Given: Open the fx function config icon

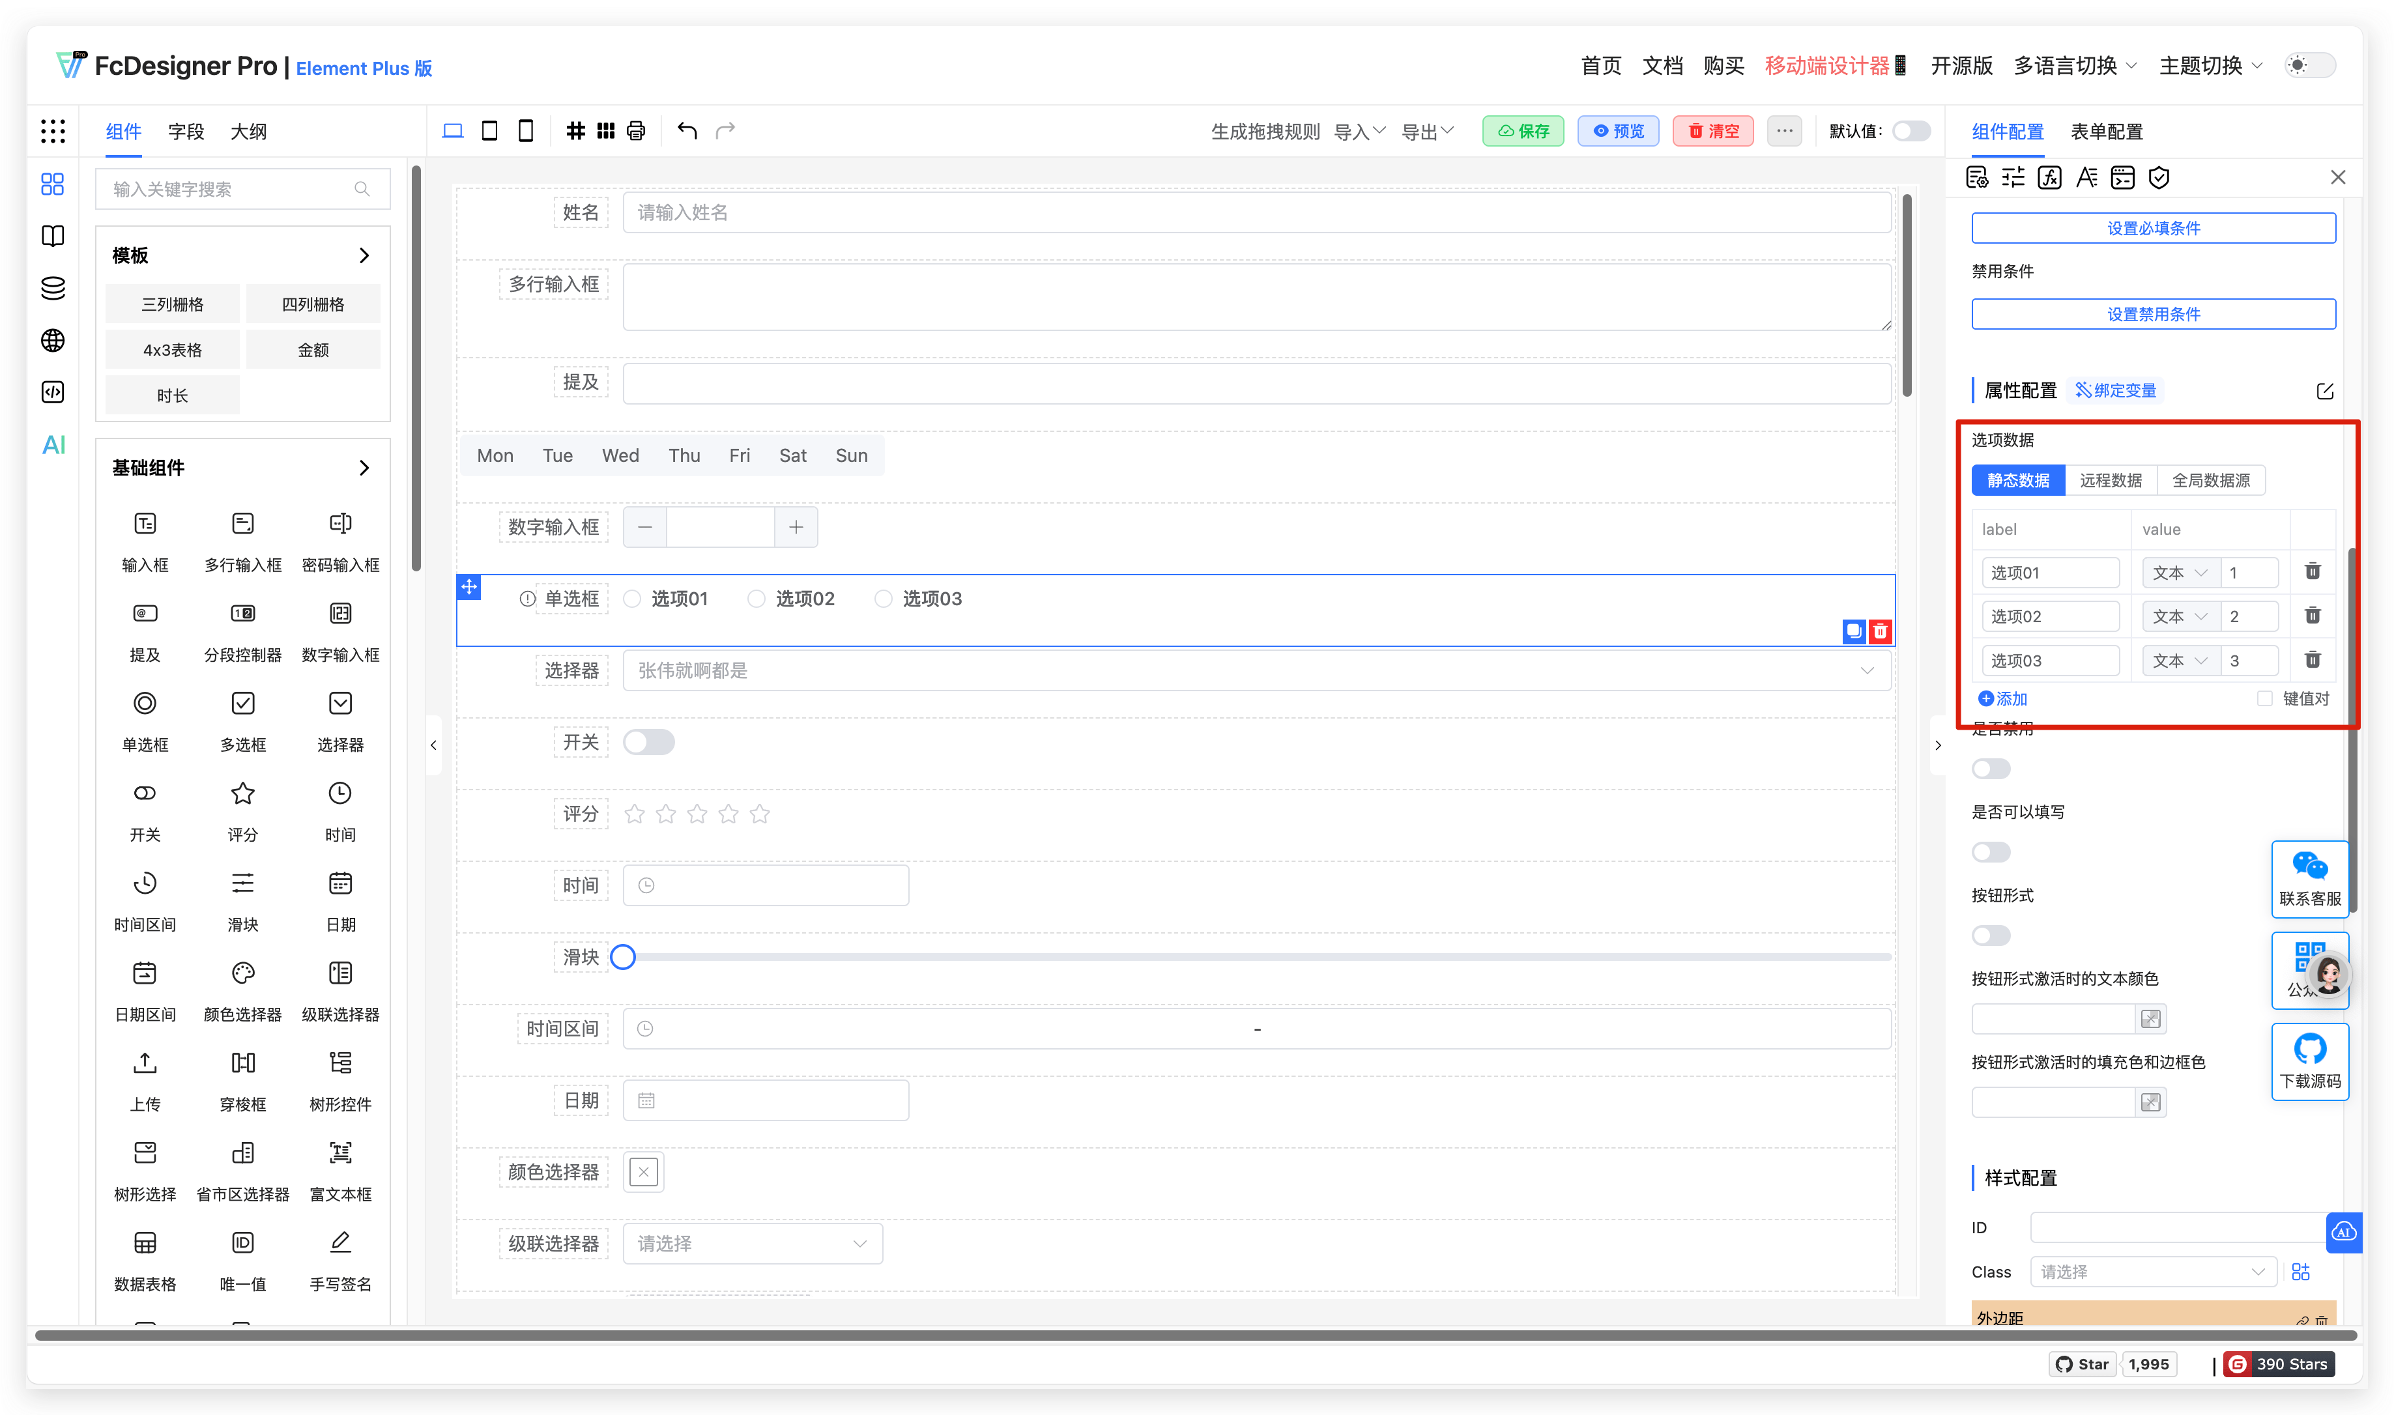Looking at the screenshot, I should [2050, 177].
